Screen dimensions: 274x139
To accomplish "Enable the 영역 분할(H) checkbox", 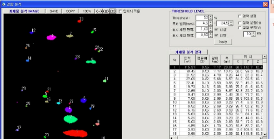I will coord(240,23).
